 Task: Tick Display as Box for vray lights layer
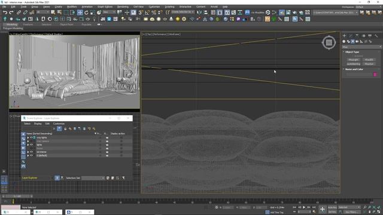121,137
